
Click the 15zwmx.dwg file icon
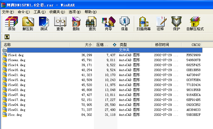click(x=5, y=60)
